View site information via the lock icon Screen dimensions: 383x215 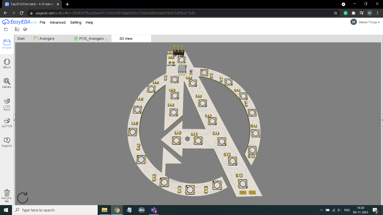(x=32, y=13)
